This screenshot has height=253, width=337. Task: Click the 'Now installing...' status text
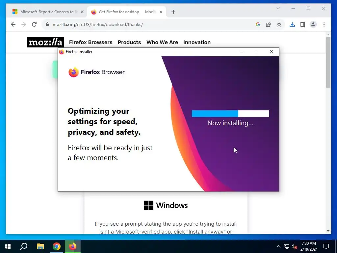pos(230,123)
